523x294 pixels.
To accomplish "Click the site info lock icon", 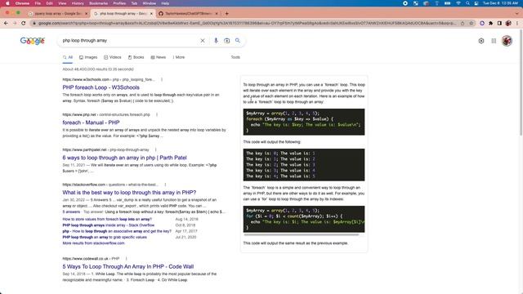I will [x=34, y=23].
